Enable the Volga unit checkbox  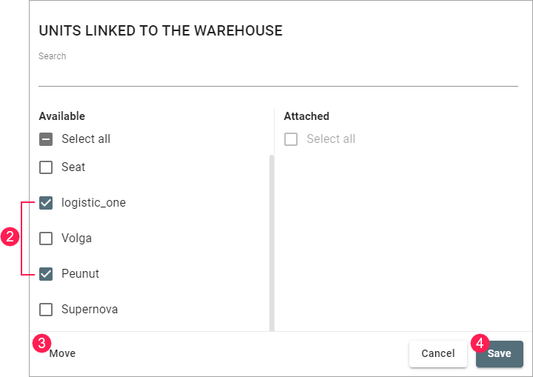point(46,238)
